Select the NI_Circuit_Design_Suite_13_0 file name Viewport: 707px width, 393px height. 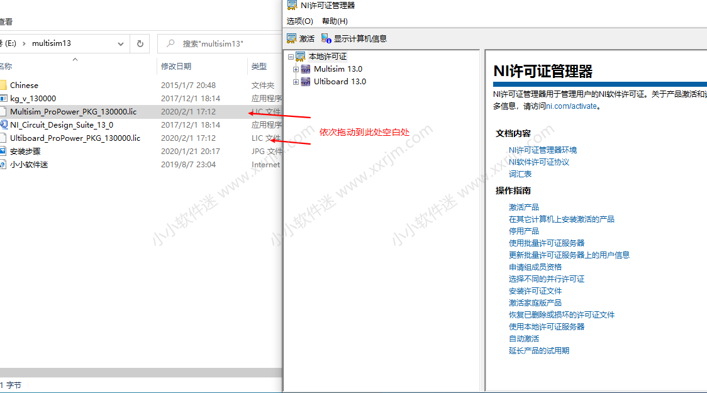click(x=62, y=125)
